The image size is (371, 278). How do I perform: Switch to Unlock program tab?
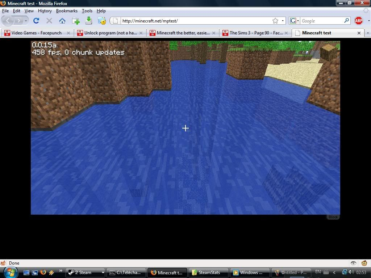[110, 33]
